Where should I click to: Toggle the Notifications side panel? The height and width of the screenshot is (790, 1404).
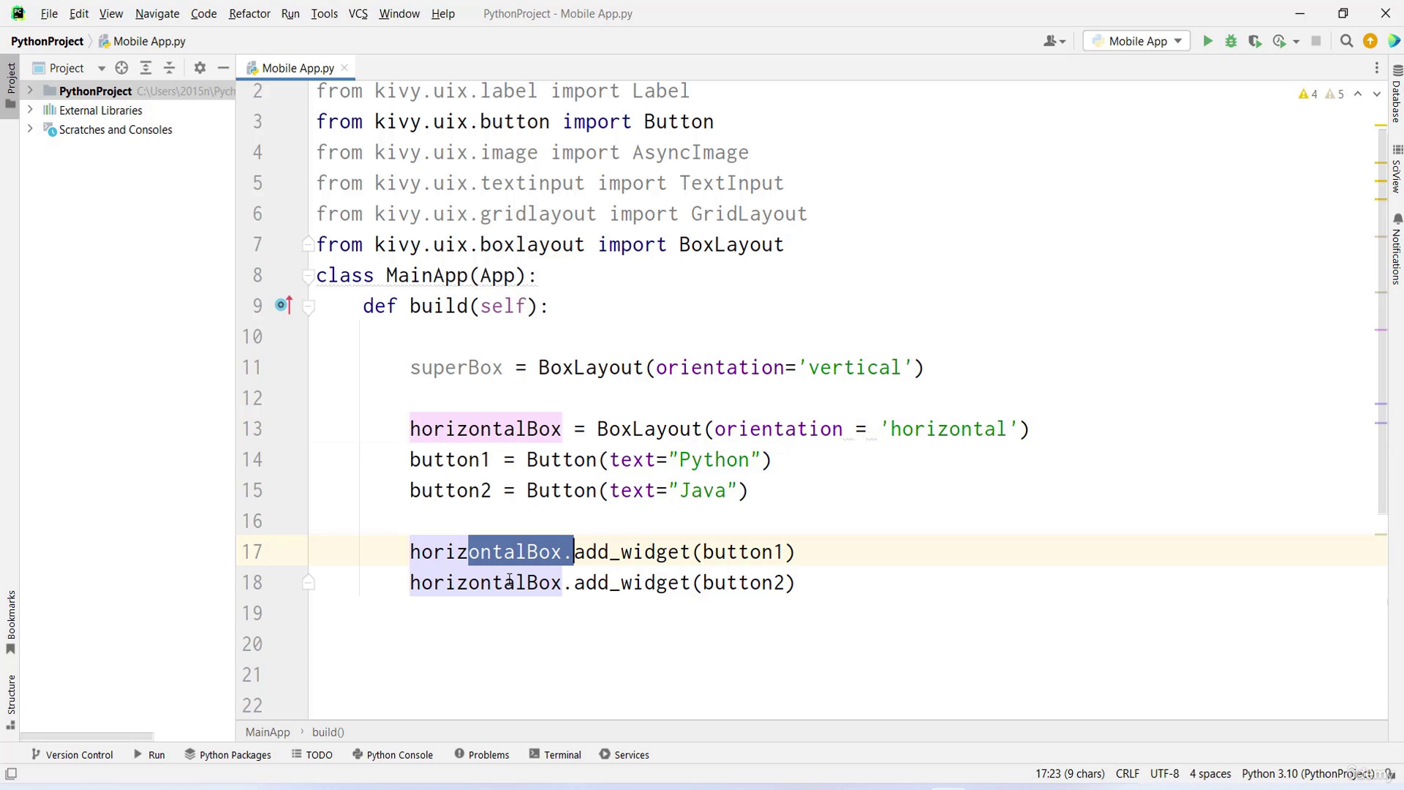click(1397, 249)
